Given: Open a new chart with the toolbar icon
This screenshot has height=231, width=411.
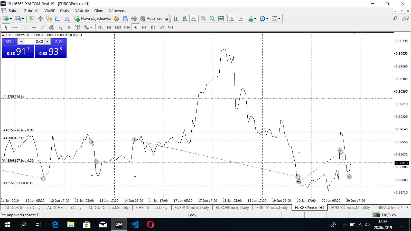Looking at the screenshot, I should coord(6,18).
